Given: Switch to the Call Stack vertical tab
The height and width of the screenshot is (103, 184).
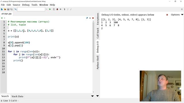Looking at the screenshot, I should click(98, 33).
